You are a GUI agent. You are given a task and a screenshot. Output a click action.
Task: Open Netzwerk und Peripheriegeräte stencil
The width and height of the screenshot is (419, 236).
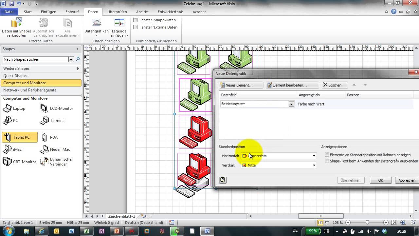point(41,90)
